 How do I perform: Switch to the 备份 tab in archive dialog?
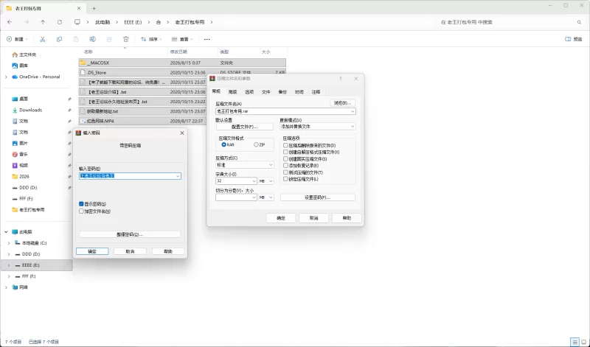tap(282, 92)
